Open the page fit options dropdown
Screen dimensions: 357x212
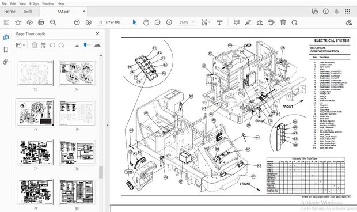(x=206, y=22)
